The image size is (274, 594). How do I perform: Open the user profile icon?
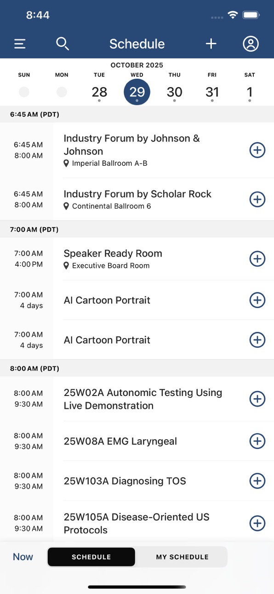[x=251, y=44]
